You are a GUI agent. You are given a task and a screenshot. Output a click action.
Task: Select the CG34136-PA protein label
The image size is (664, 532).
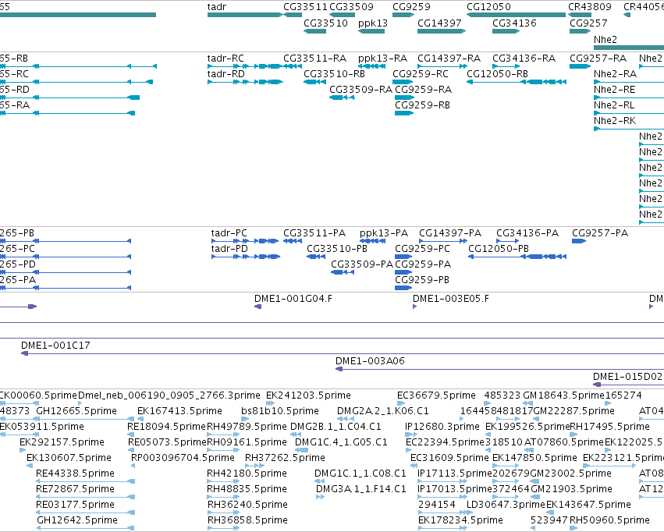coord(527,233)
